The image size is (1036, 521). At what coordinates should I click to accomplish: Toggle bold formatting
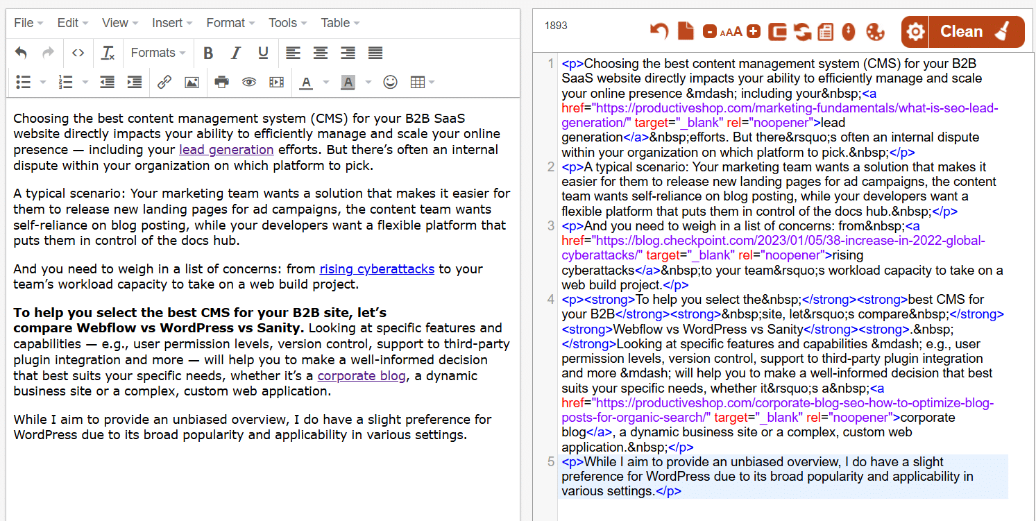208,53
